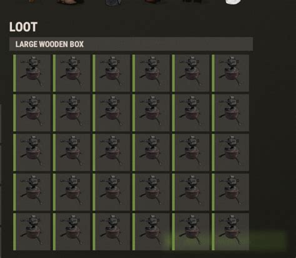The image size is (296, 258).
Task: Click auto turret in bottom row, fifth column
Action: click(x=191, y=232)
